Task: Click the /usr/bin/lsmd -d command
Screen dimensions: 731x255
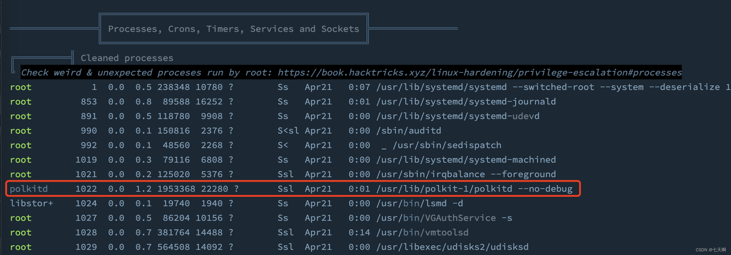Action: tap(420, 204)
